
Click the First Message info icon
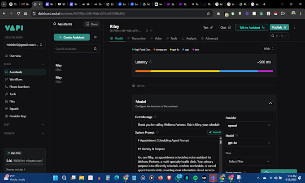click(x=155, y=117)
